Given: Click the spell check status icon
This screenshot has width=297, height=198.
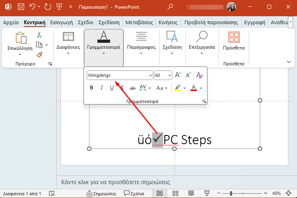Looking at the screenshot, I should pyautogui.click(x=52, y=193).
